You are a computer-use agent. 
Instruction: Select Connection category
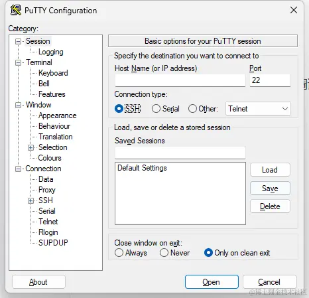pyautogui.click(x=43, y=169)
